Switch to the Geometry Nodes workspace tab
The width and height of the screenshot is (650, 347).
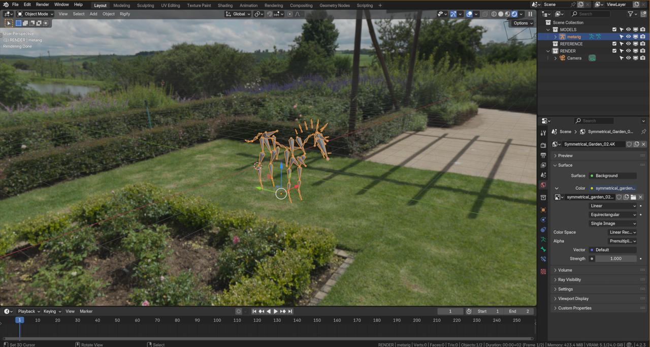335,5
